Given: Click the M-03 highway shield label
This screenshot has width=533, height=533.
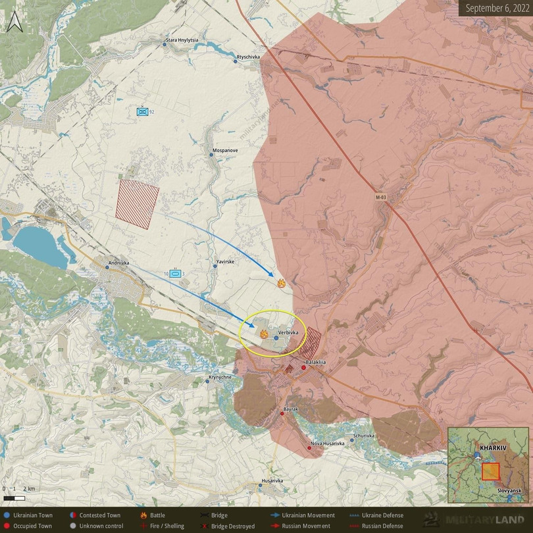Looking at the screenshot, I should coord(381,197).
